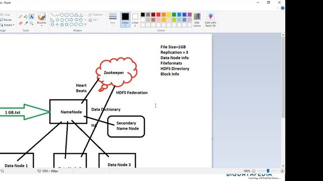Click the 'HDFS Federation' text
The width and height of the screenshot is (323, 181).
[132, 93]
